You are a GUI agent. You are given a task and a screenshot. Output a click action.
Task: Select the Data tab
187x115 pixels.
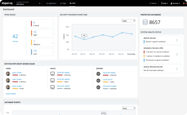73,3
